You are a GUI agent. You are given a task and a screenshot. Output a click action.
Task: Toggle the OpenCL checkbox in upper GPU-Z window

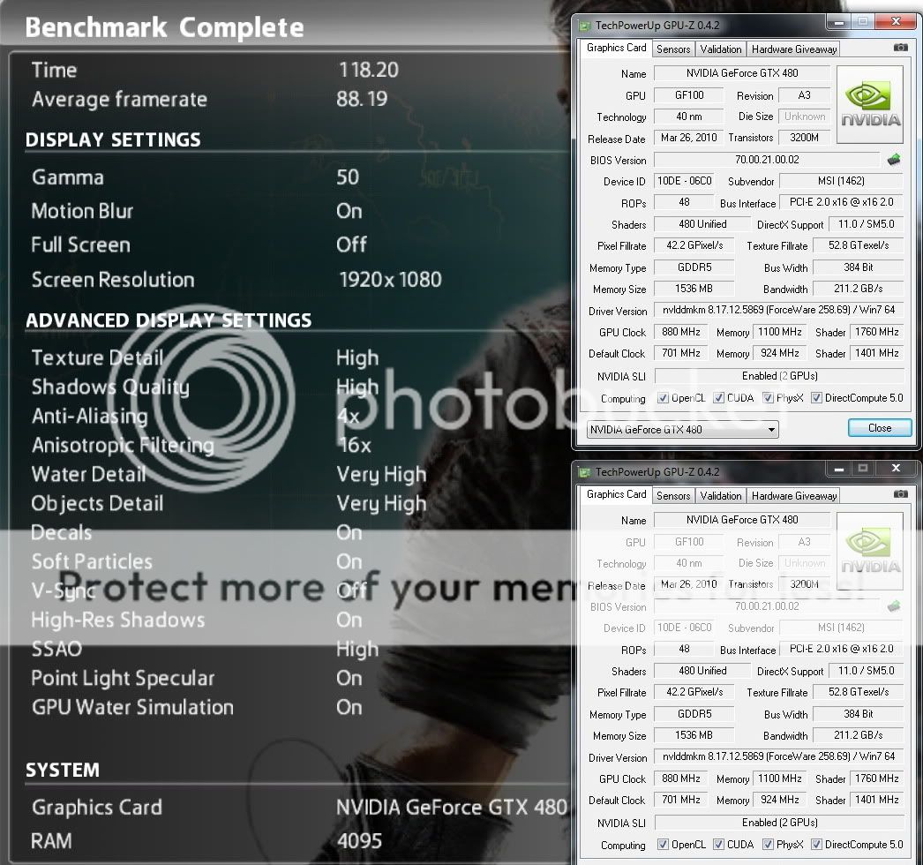click(663, 398)
